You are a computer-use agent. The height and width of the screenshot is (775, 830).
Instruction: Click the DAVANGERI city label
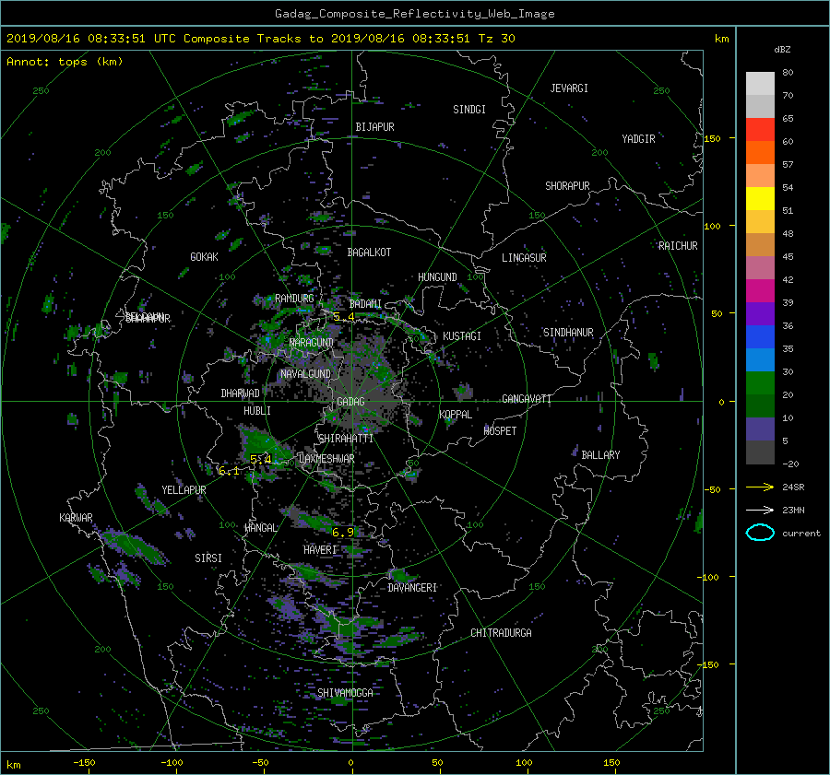412,588
